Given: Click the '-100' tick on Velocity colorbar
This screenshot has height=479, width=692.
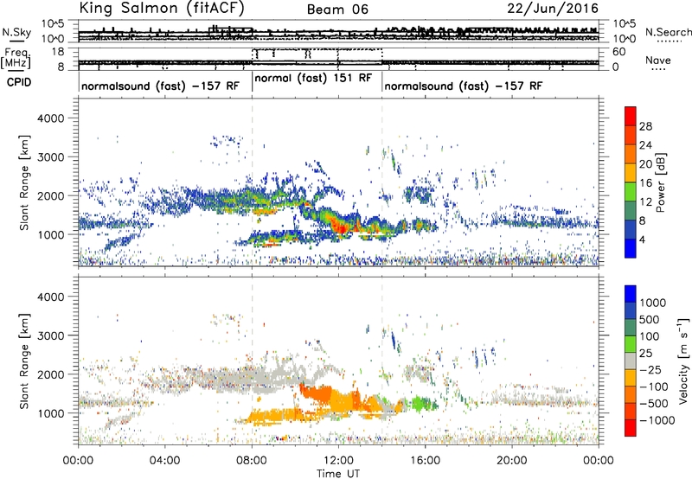Looking at the screenshot, I should 654,386.
